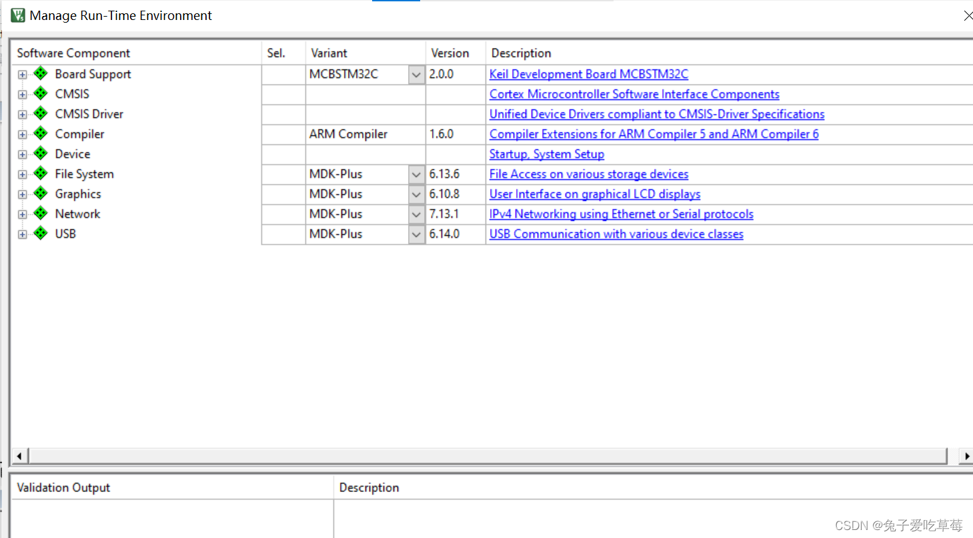Click the Software Component column header
Screen dimensions: 973x538
pos(136,53)
